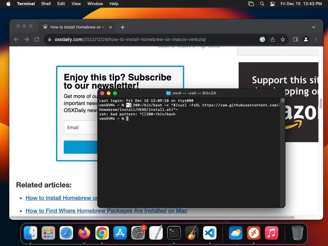This screenshot has width=328, height=246.
Task: Open Trash from the Dock
Action: pyautogui.click(x=298, y=233)
